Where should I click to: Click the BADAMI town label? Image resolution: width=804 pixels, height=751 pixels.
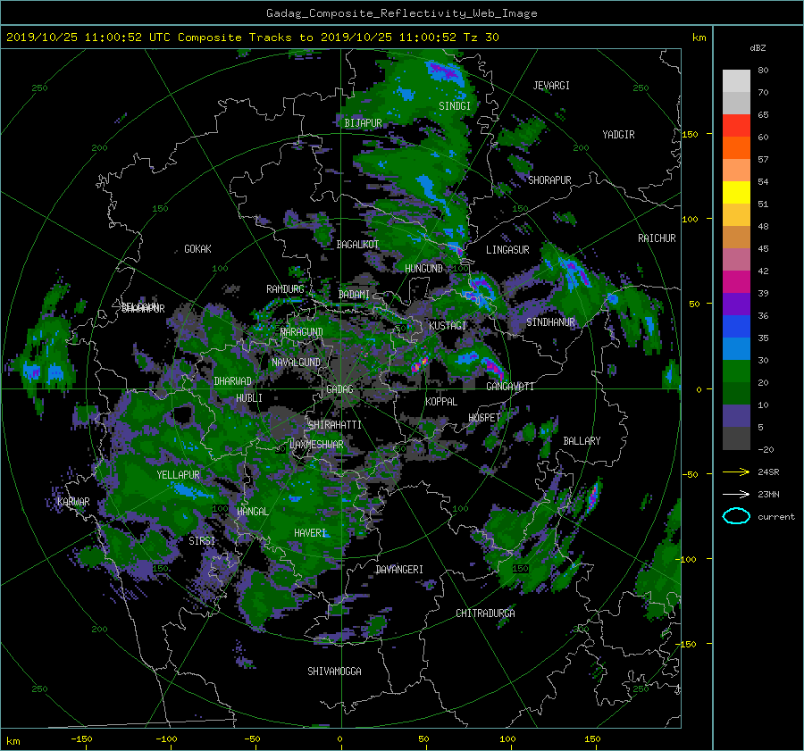[354, 295]
